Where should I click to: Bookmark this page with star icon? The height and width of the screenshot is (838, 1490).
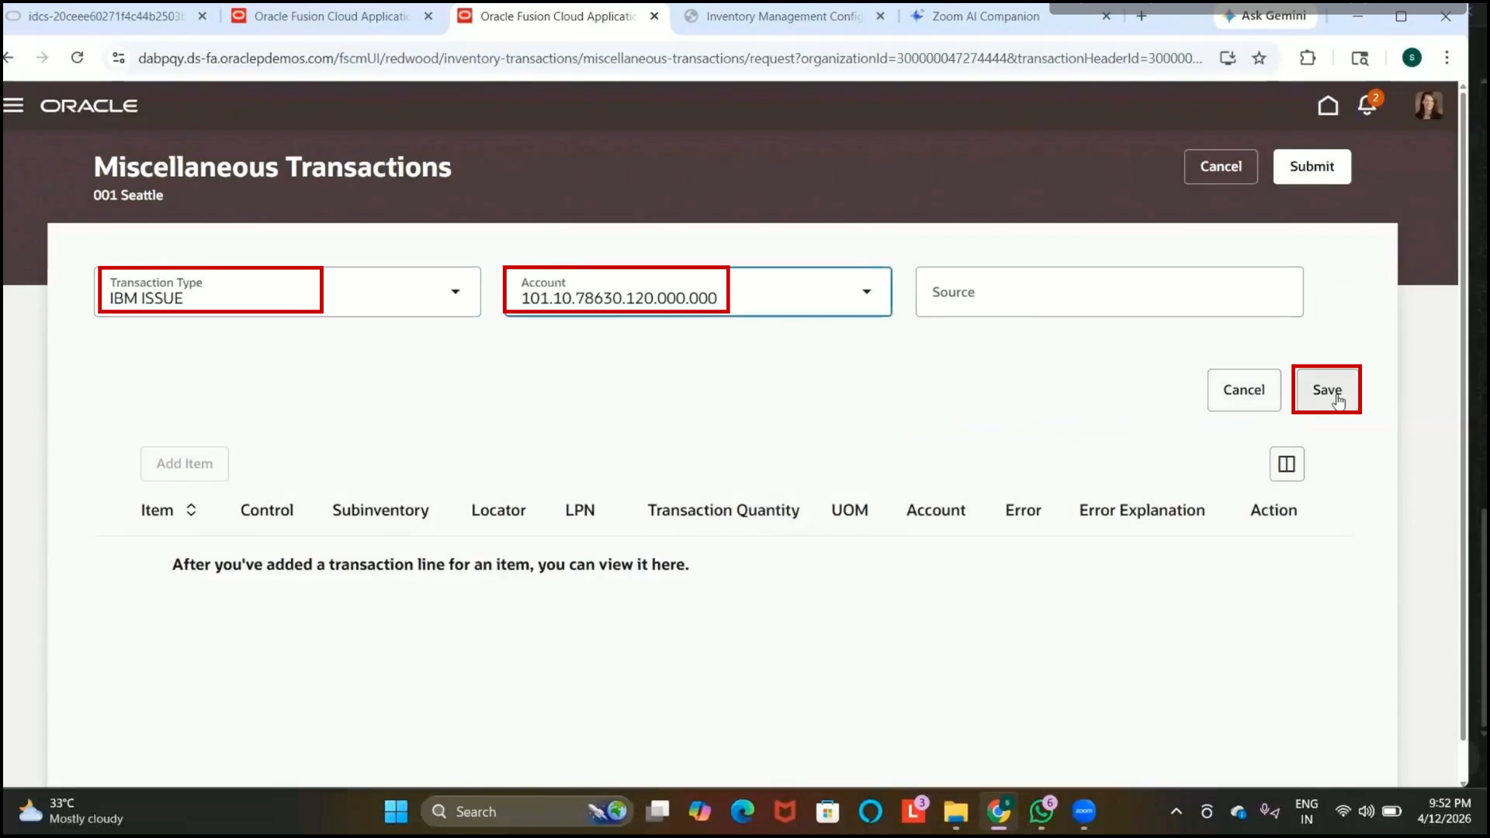(x=1259, y=57)
